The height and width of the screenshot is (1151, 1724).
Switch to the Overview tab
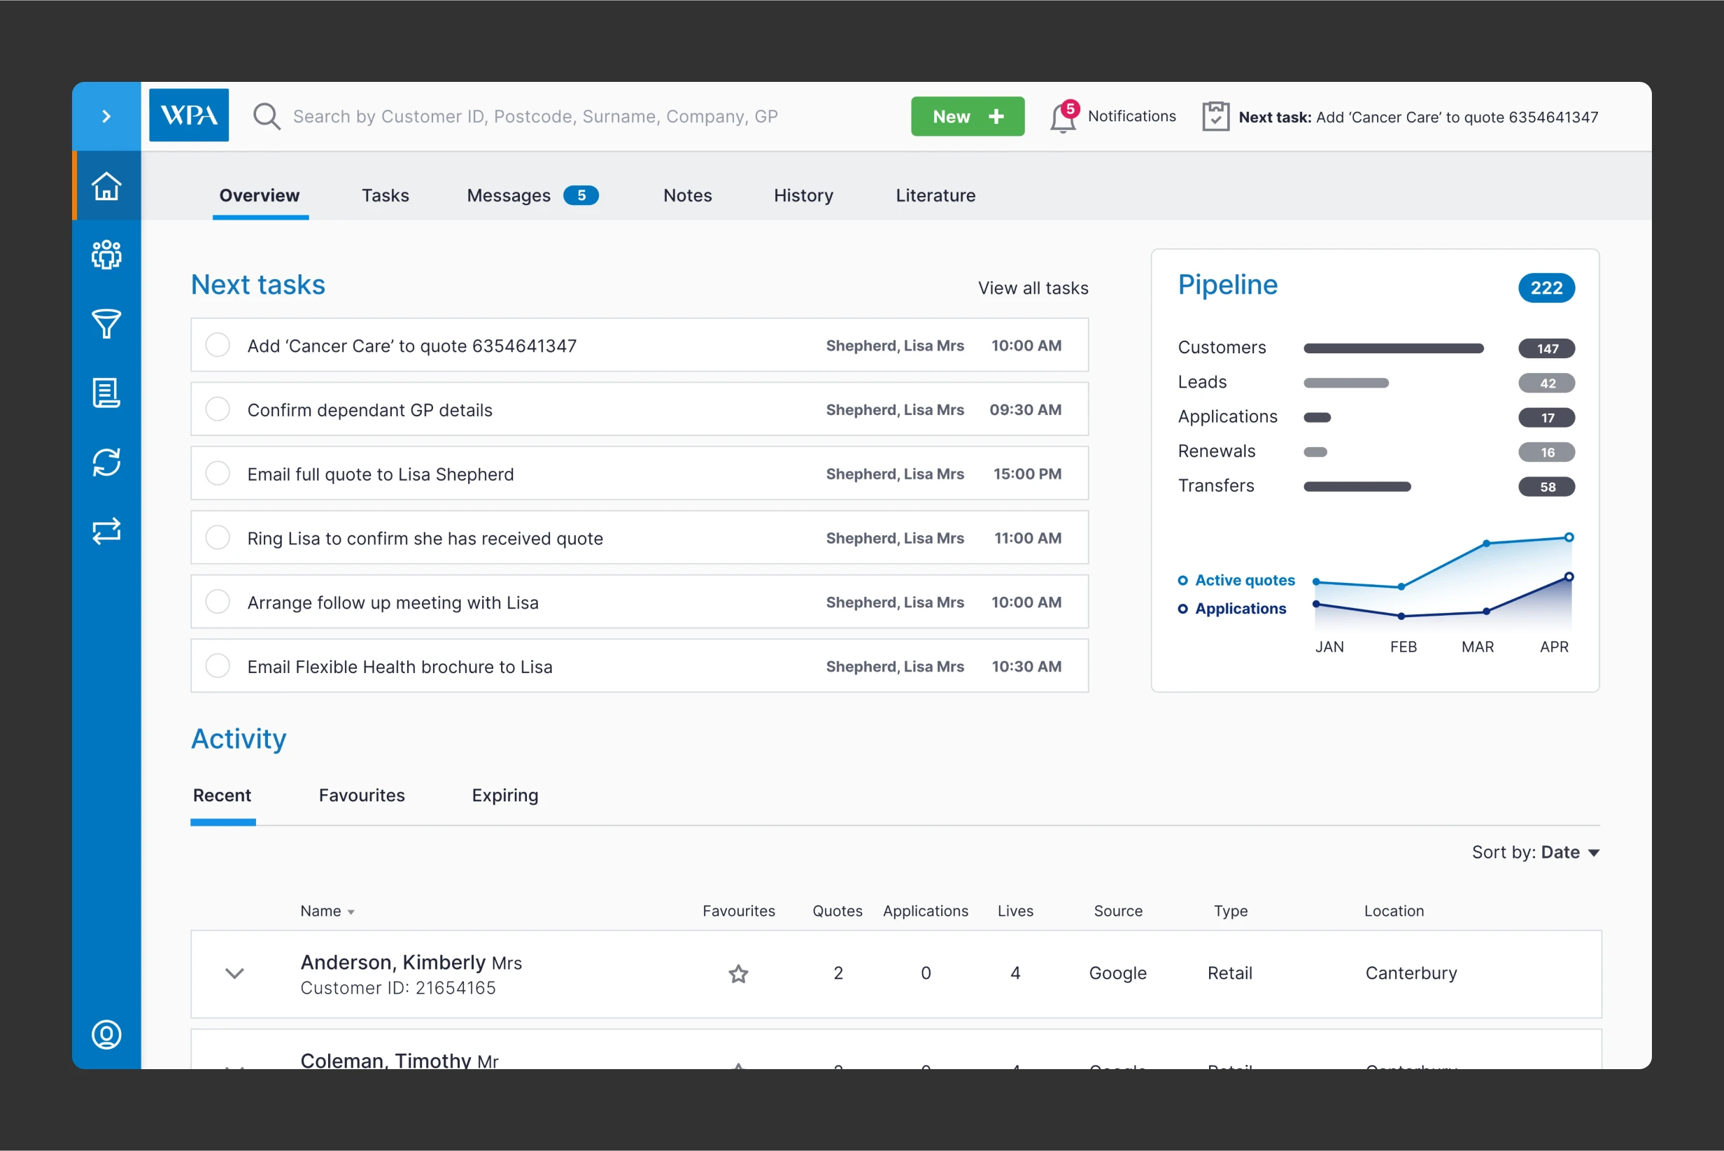[259, 195]
